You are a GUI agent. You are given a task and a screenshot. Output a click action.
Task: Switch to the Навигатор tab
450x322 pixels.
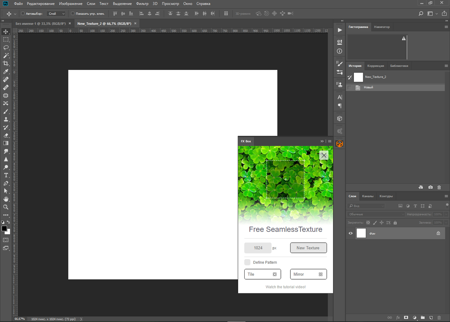click(382, 27)
